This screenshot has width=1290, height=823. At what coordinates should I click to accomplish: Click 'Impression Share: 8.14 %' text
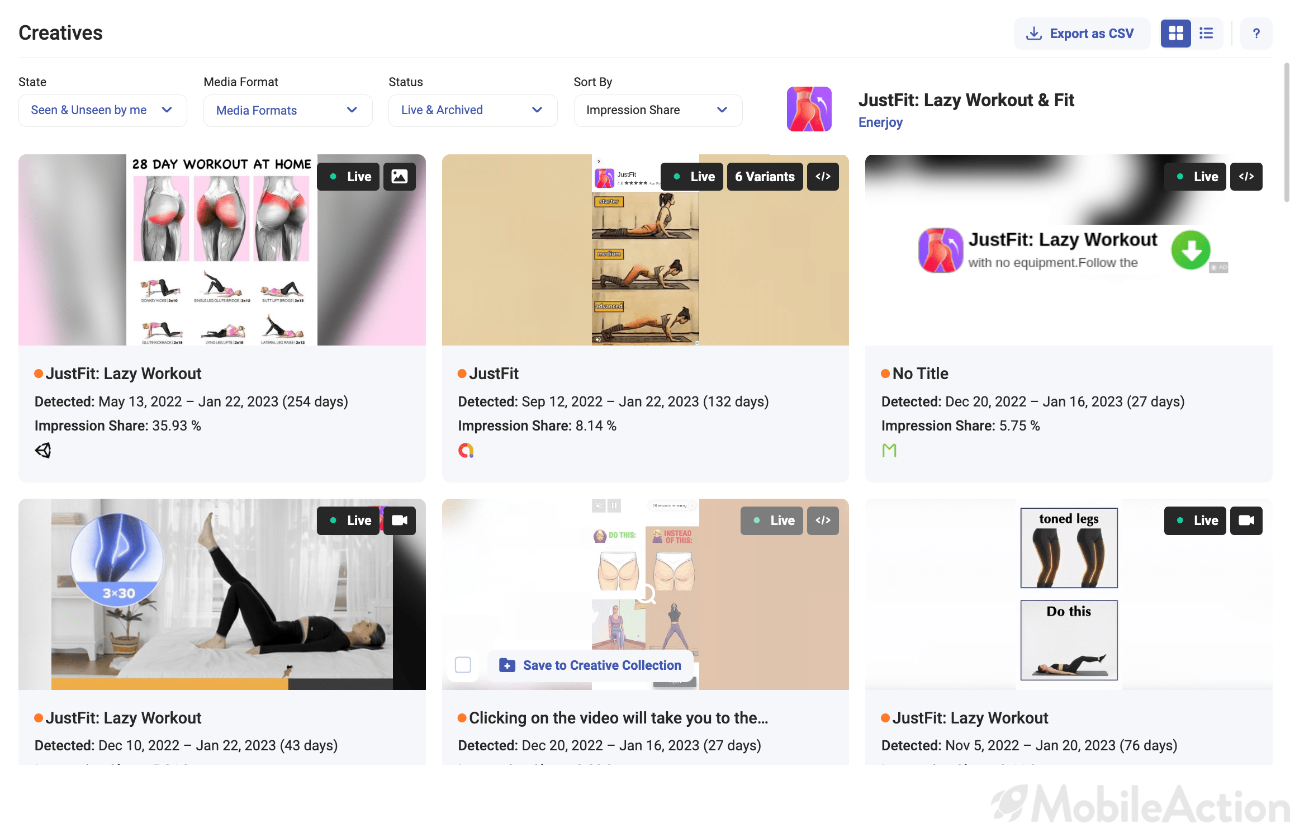[537, 426]
